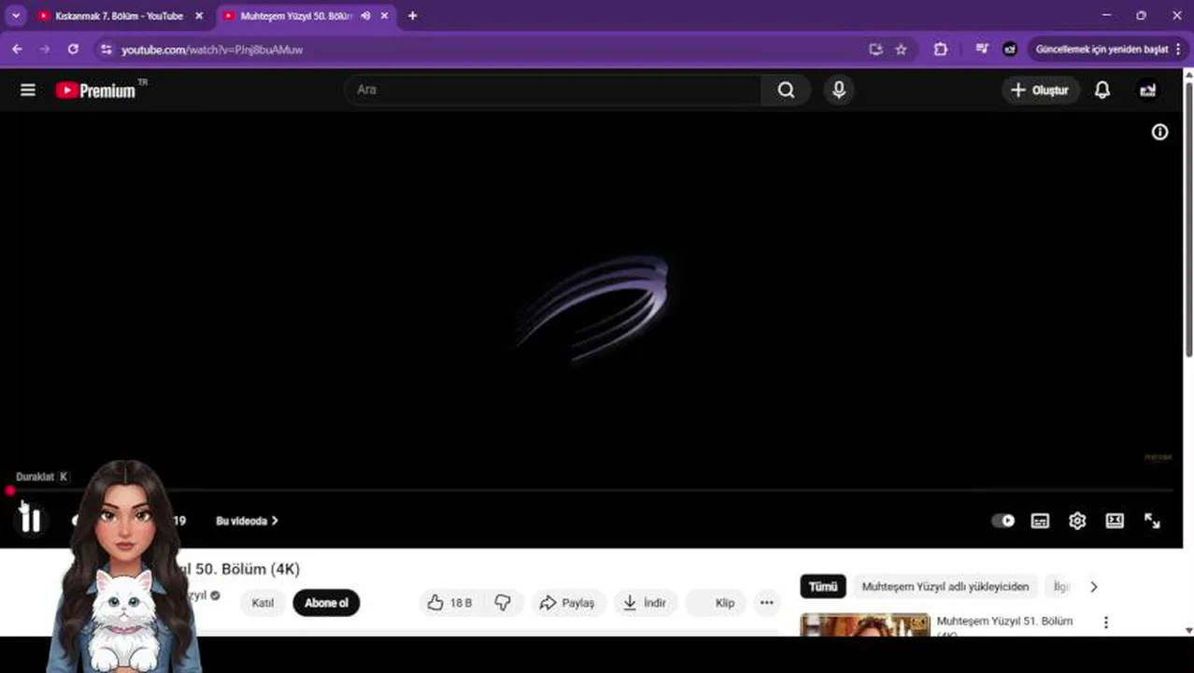The image size is (1194, 673).
Task: Share the video via Paylaş
Action: [567, 603]
